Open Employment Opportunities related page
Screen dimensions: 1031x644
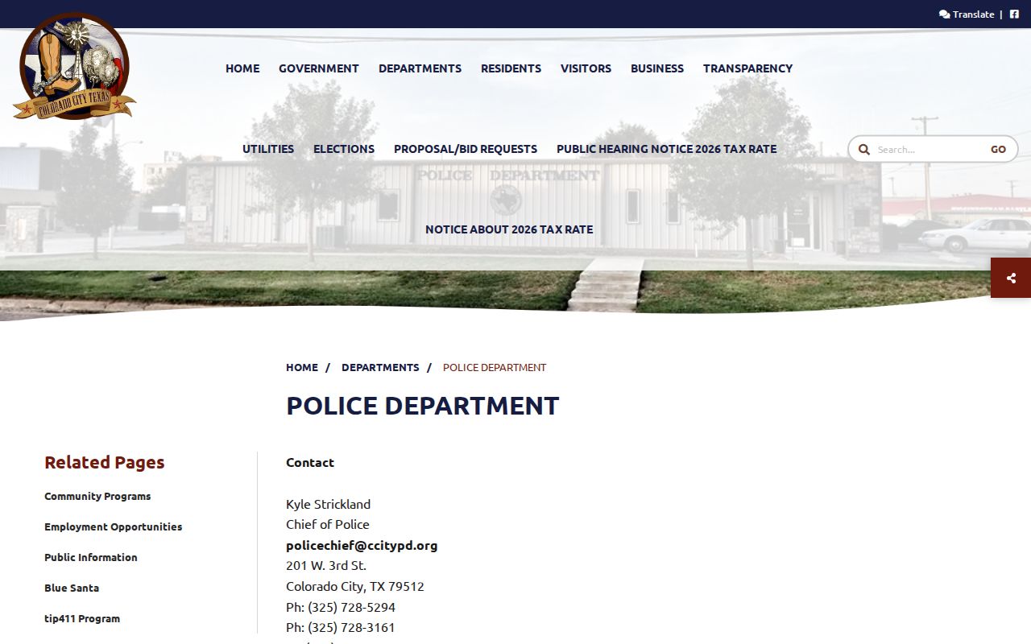[113, 526]
